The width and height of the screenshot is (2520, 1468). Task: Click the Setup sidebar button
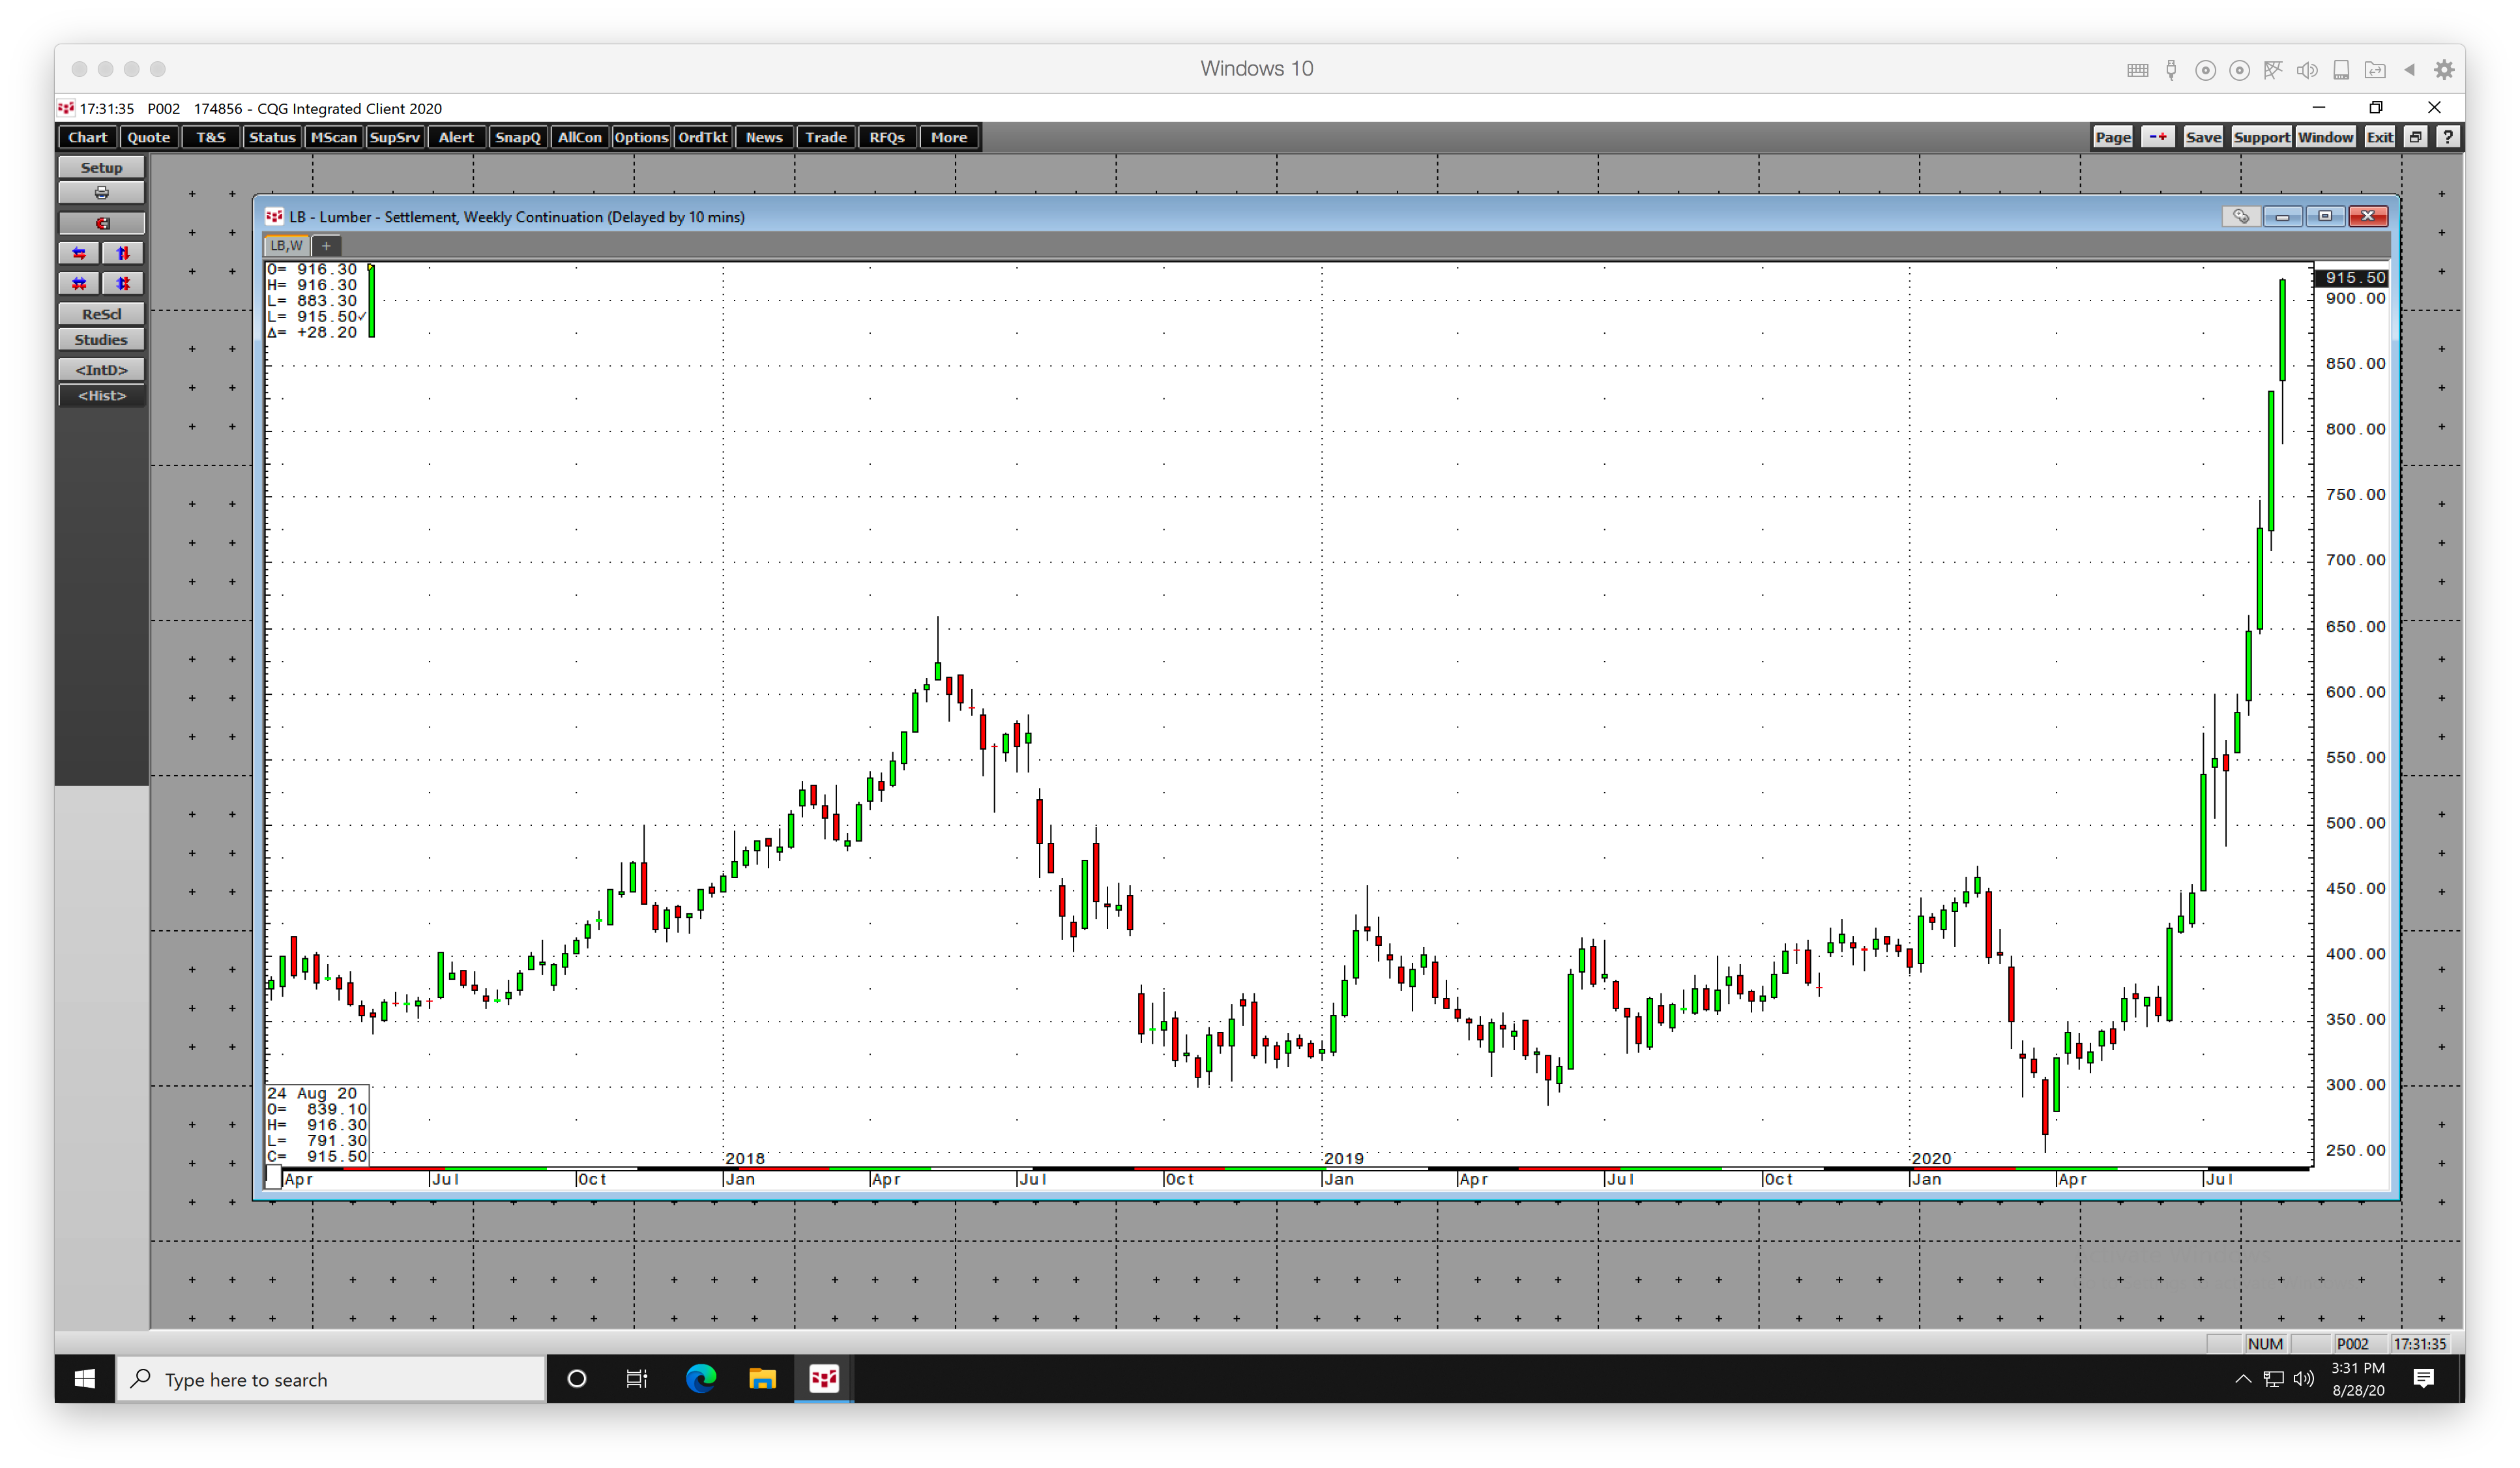pos(101,167)
